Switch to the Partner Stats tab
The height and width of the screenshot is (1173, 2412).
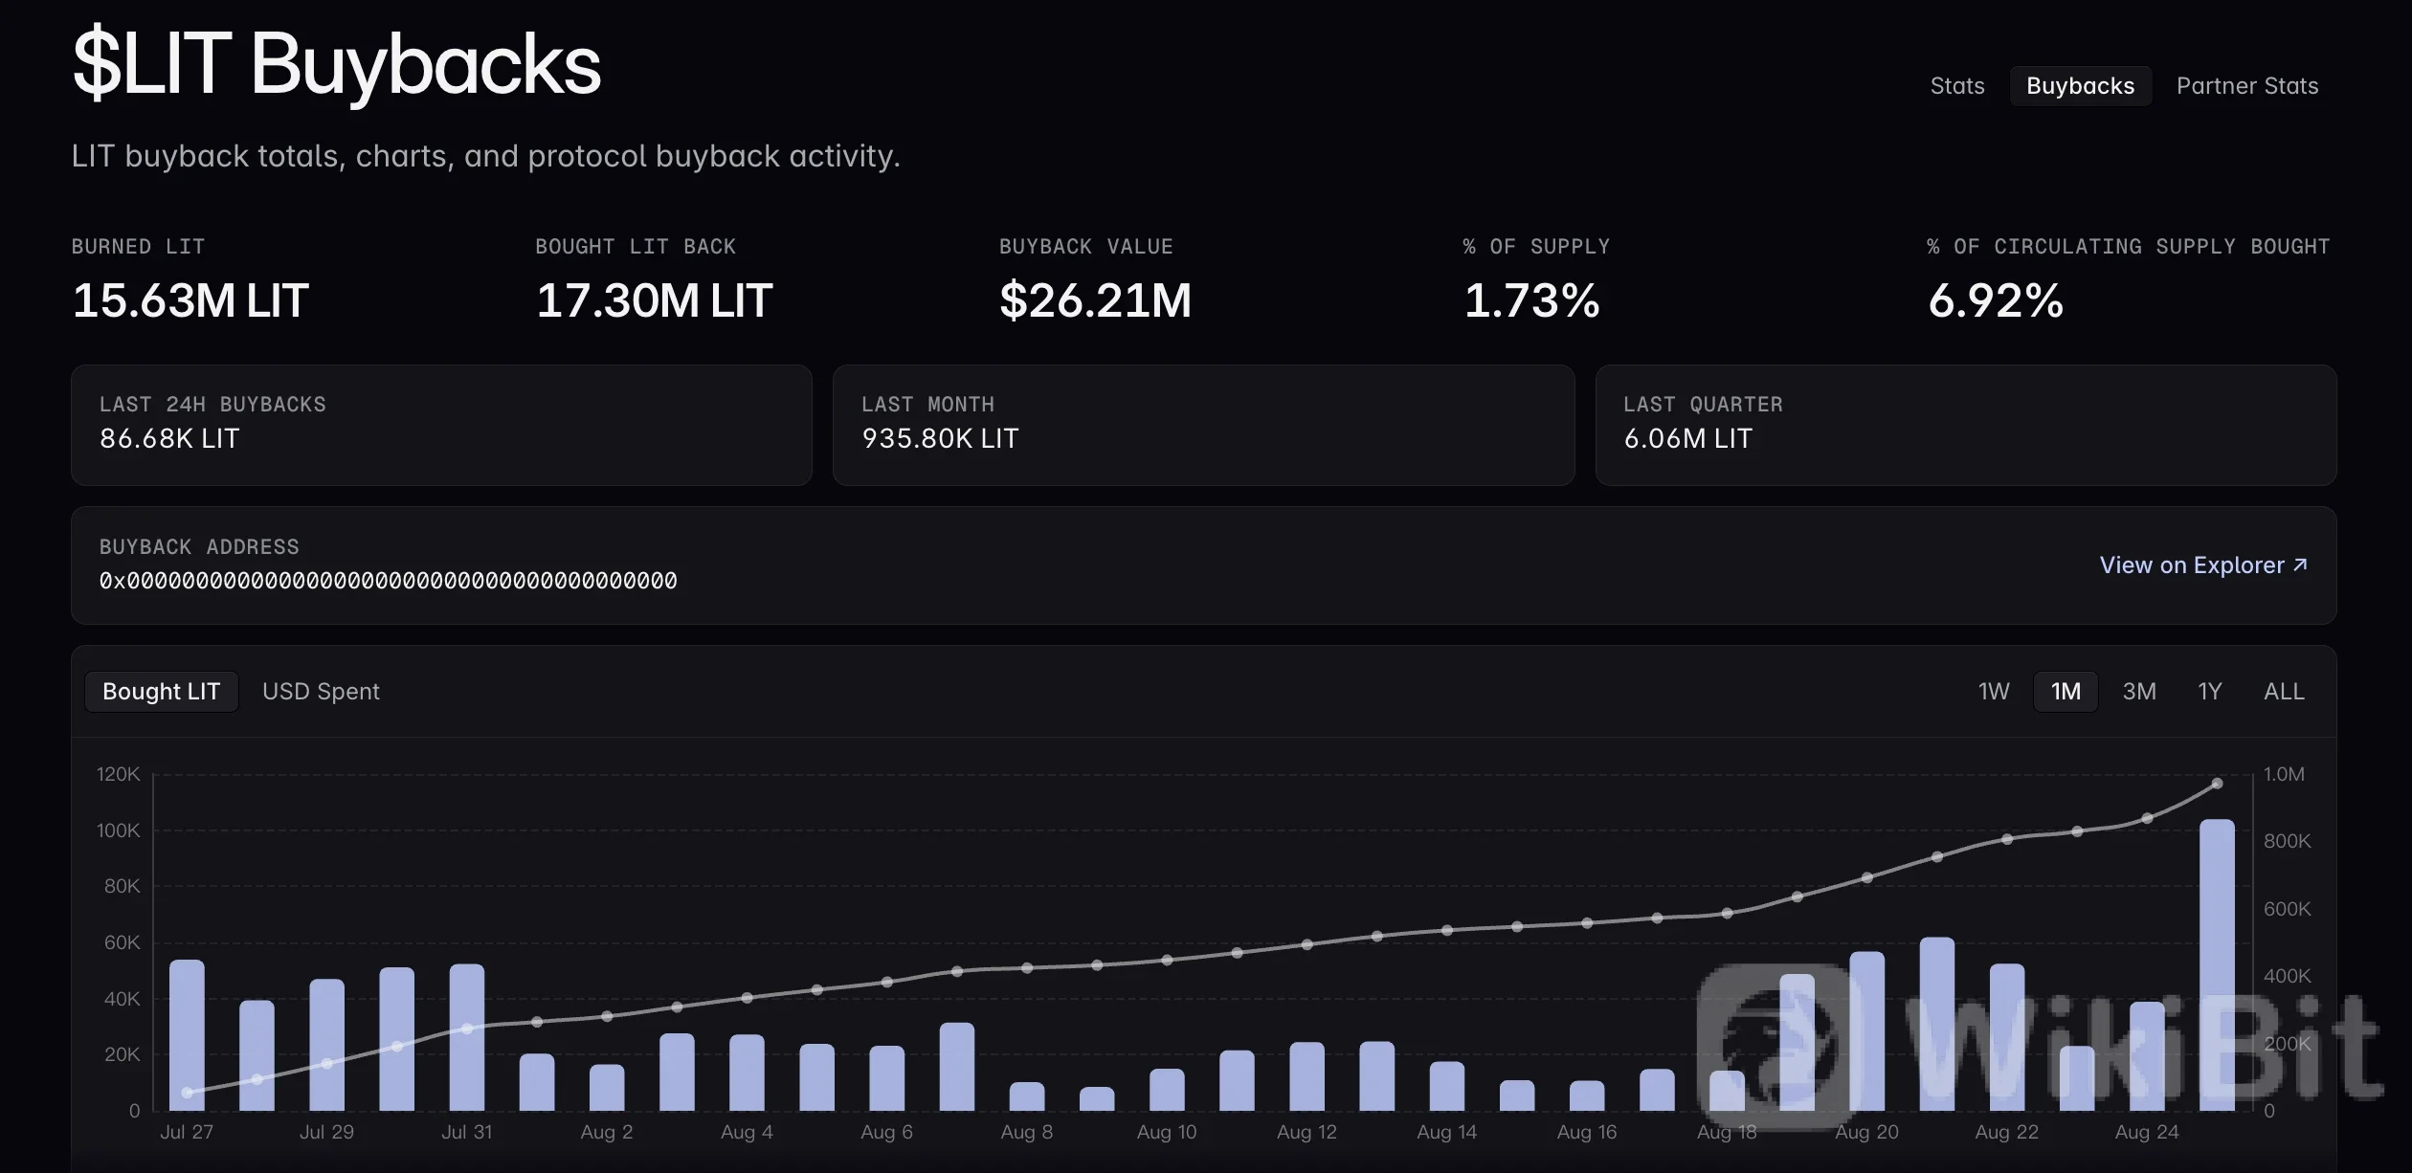[2246, 86]
